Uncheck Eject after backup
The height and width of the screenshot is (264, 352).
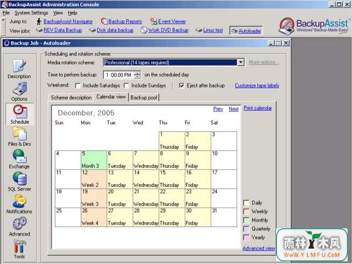182,86
